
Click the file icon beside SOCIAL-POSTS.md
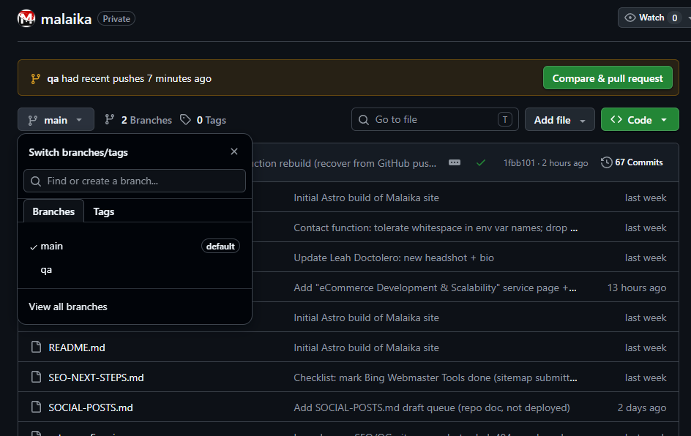click(x=36, y=407)
